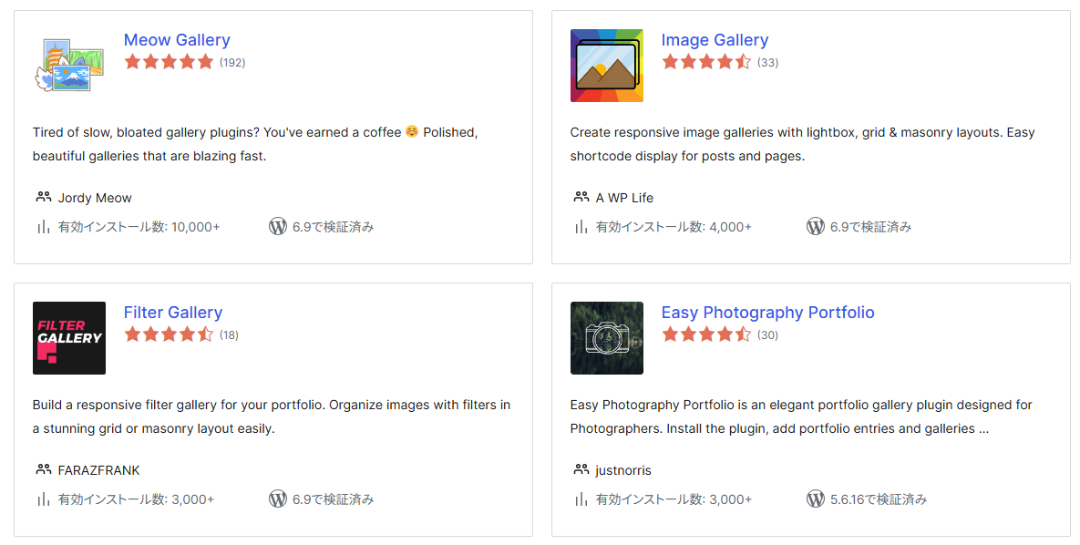This screenshot has height=545, width=1080.
Task: Open the Easy Photography Portfolio title link
Action: click(767, 313)
